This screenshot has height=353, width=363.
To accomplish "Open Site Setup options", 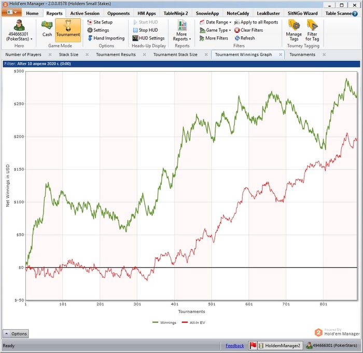I will pyautogui.click(x=100, y=22).
